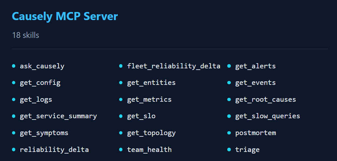Select the ask_causely skill

click(42, 66)
